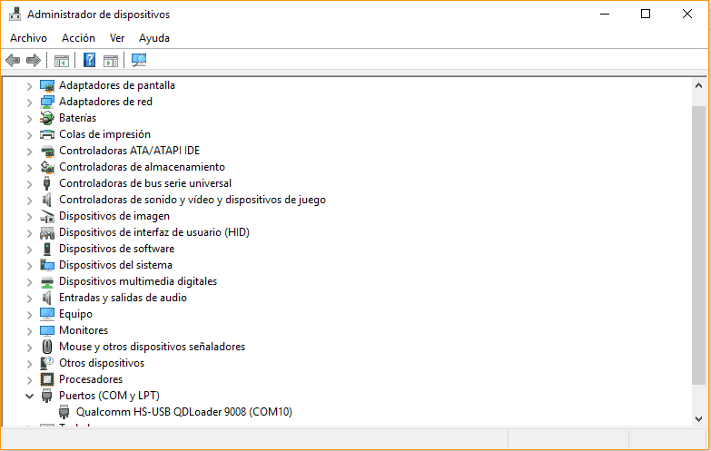Select Dispositivos de interfaz de usuario (HID) label
Screen dimensions: 711x451
coord(154,232)
